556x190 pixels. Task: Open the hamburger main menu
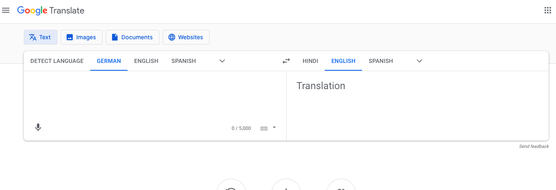coord(6,11)
